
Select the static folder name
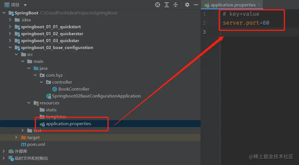click(x=51, y=110)
